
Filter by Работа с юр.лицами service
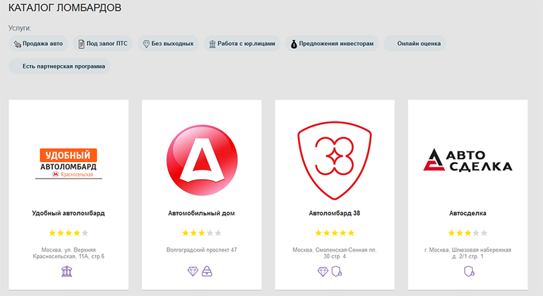click(242, 44)
